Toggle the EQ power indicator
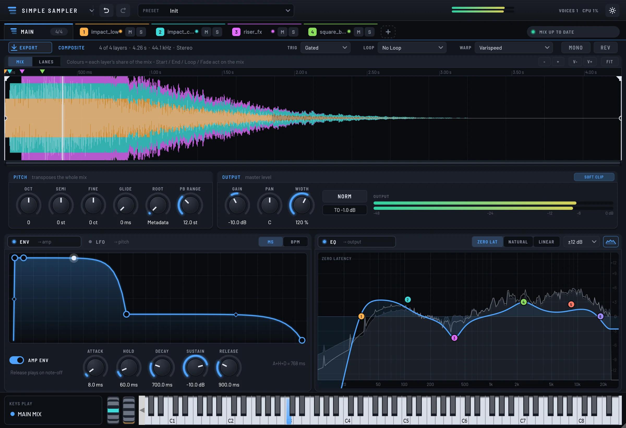This screenshot has width=626, height=428. (x=324, y=242)
